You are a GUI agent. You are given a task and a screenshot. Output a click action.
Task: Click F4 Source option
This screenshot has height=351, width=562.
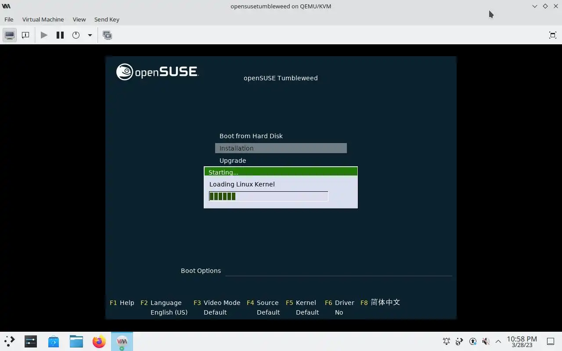[263, 303]
